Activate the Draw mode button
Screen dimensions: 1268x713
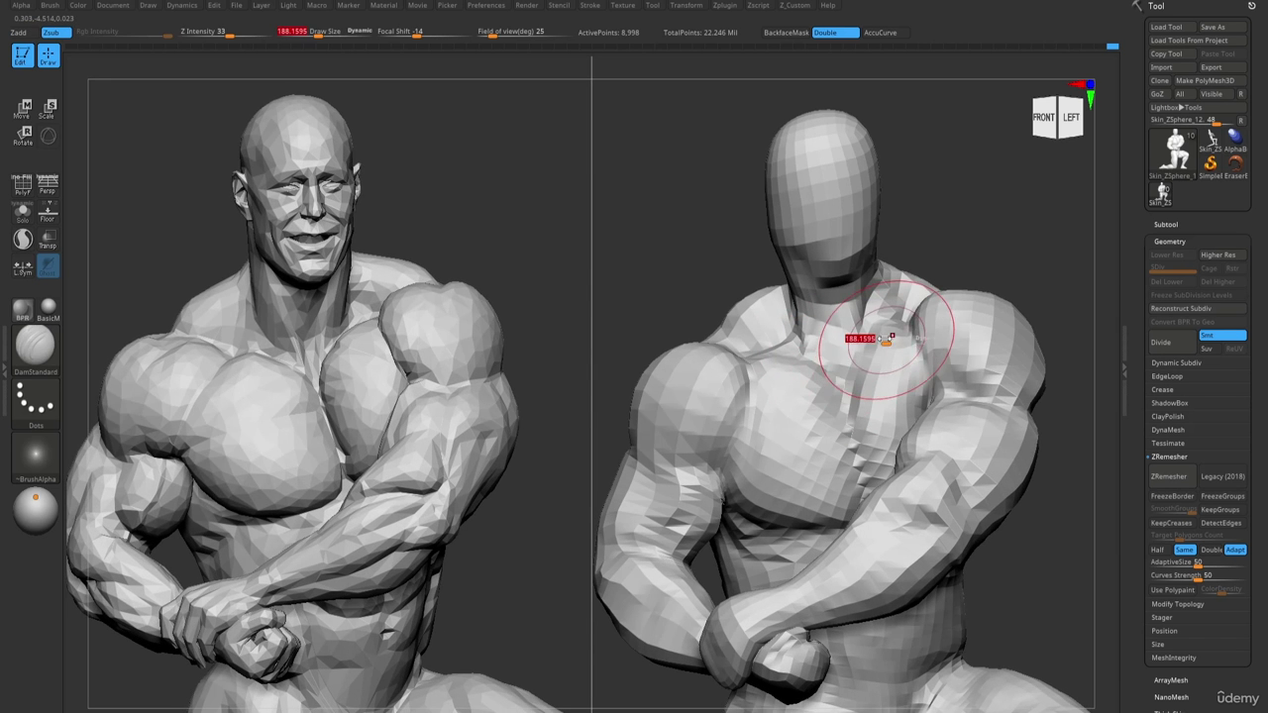[x=48, y=56]
